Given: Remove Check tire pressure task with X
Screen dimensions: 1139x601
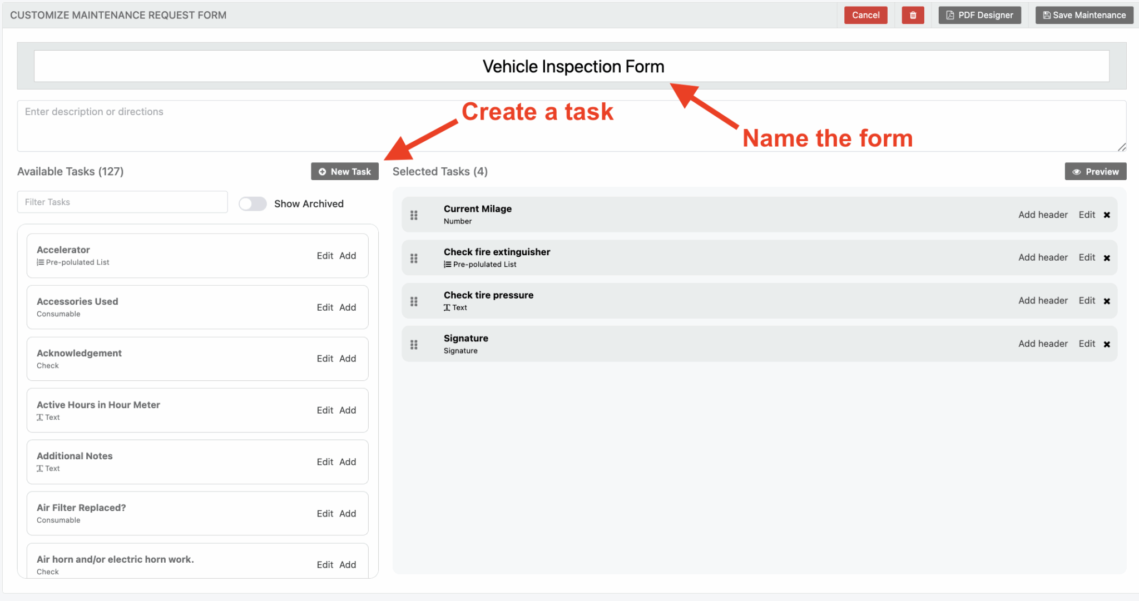Looking at the screenshot, I should click(1107, 301).
